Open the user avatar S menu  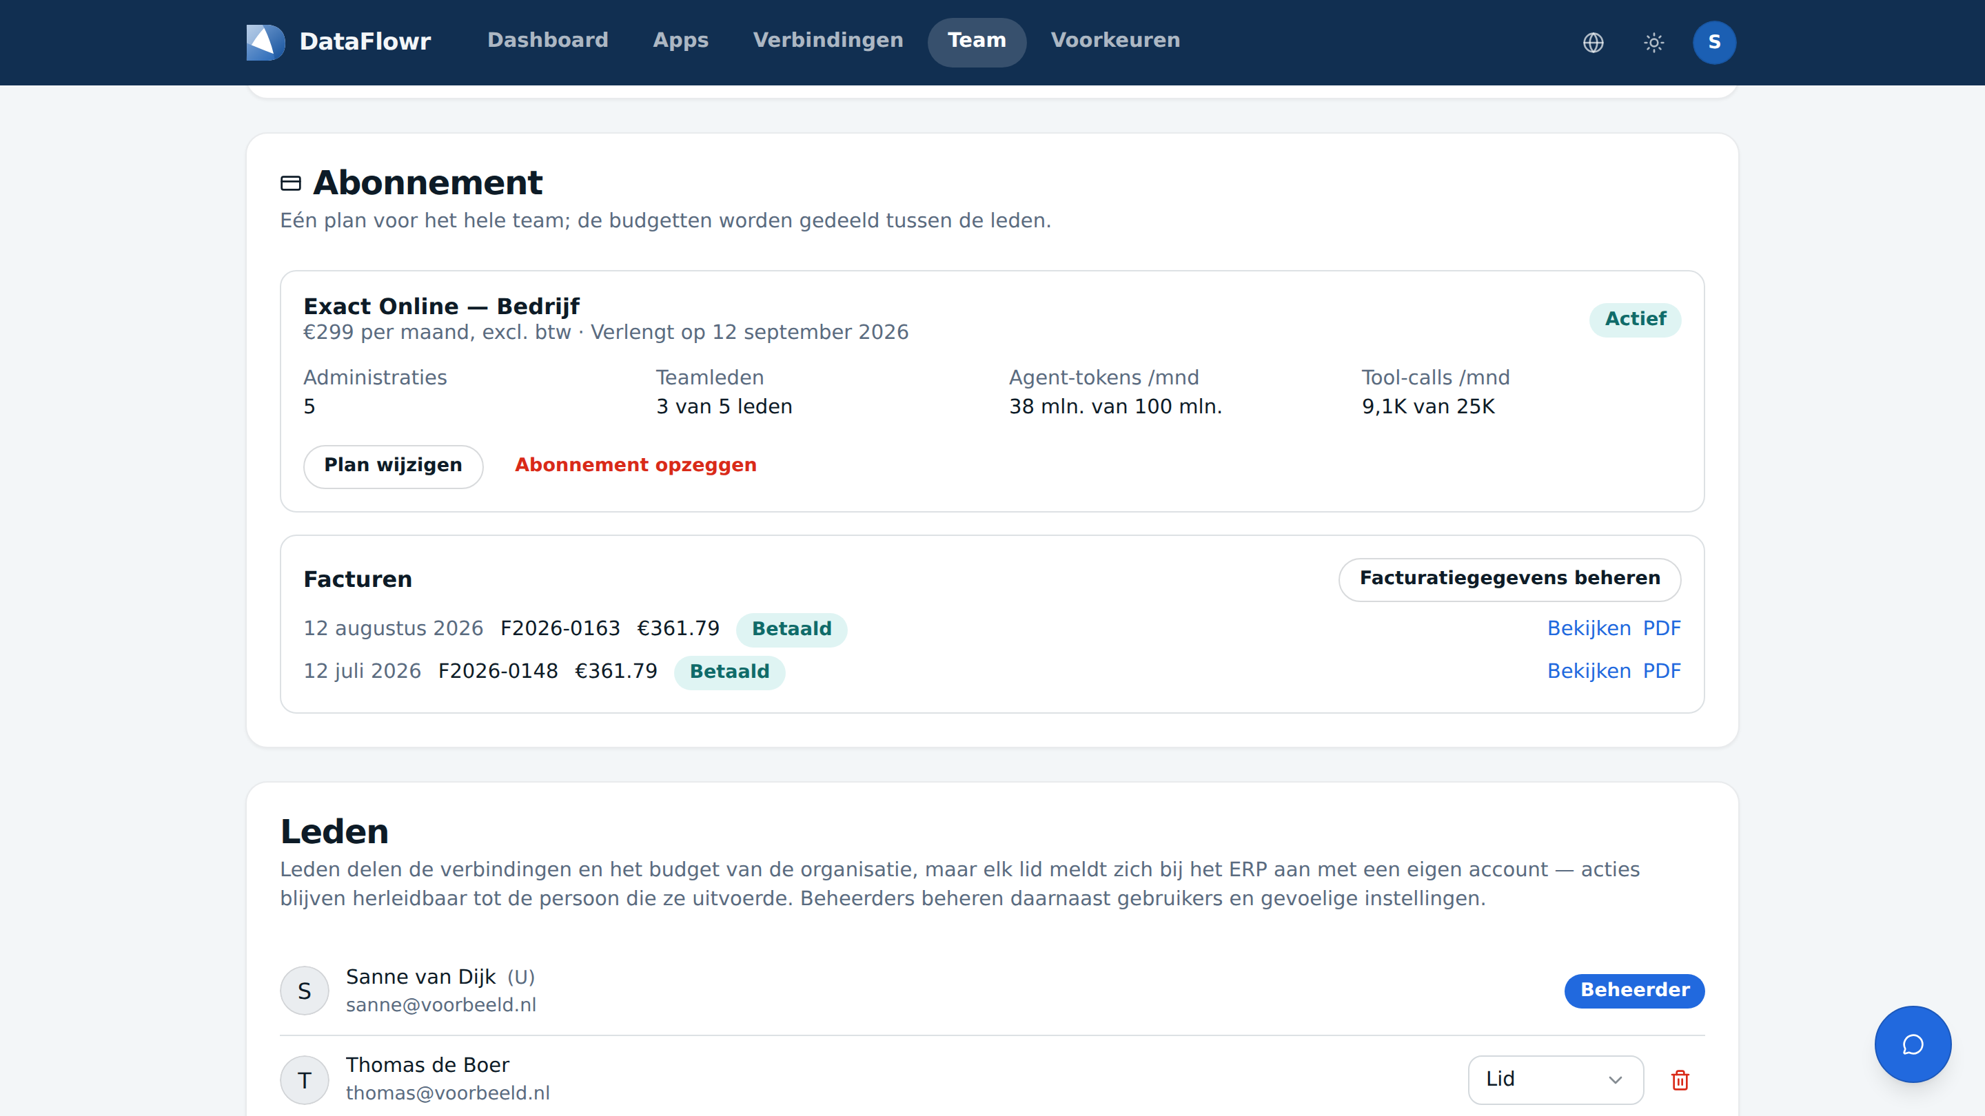1713,42
